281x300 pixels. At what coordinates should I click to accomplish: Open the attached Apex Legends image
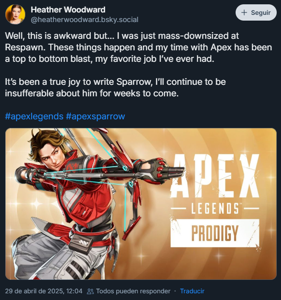pos(141,204)
